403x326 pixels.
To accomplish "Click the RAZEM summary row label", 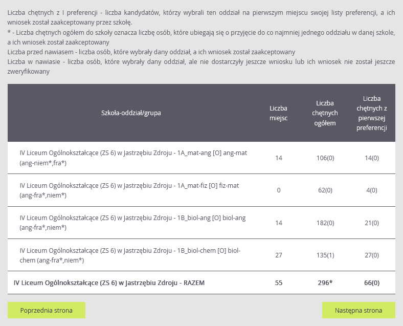I will click(109, 282).
